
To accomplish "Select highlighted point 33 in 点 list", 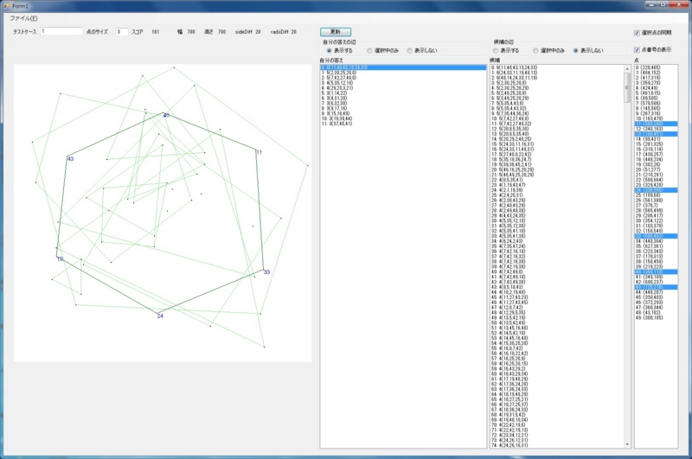I will 656,236.
